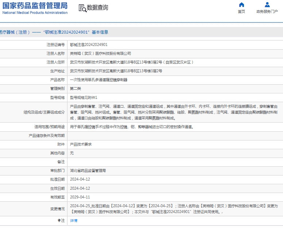Click the 政务服务门户 text label
Screen dimensions: 283x228
point(267,12)
